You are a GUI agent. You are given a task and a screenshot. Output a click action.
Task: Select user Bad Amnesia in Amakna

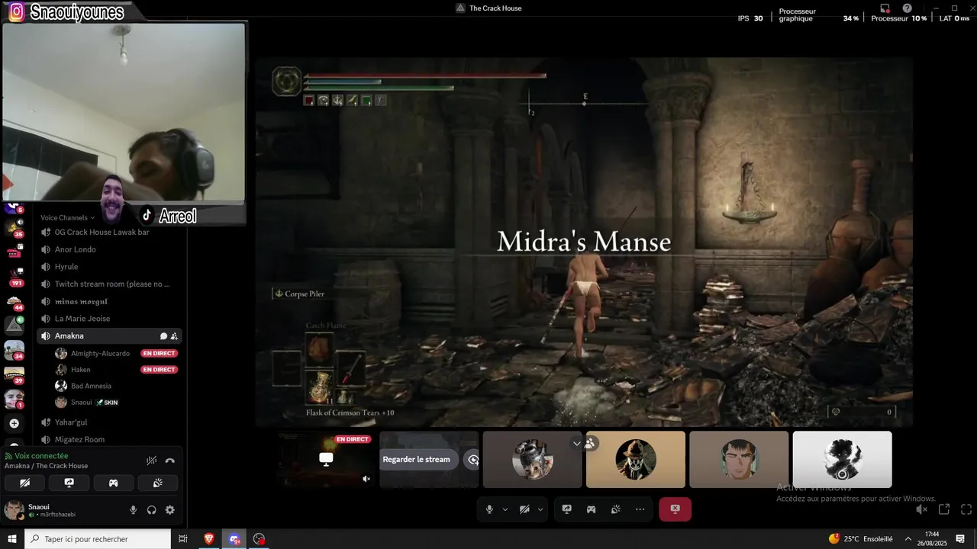click(91, 386)
